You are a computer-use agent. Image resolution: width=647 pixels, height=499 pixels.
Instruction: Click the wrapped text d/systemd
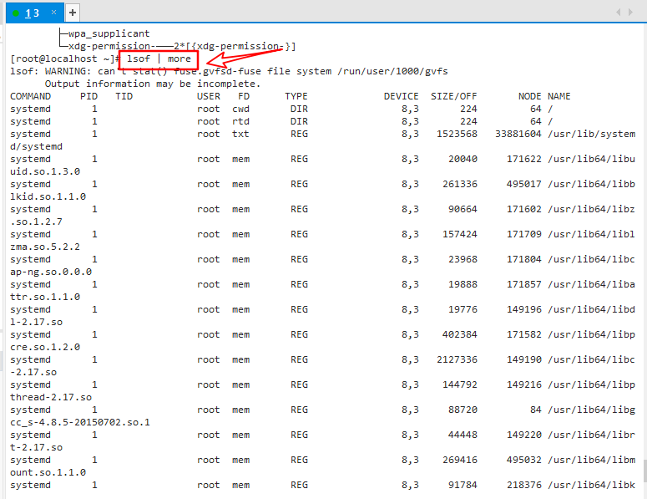coord(36,146)
